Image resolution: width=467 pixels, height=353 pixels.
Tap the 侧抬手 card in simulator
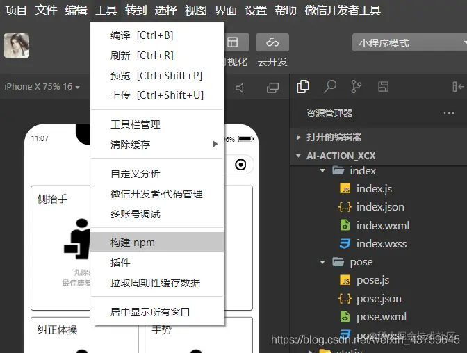(x=60, y=248)
